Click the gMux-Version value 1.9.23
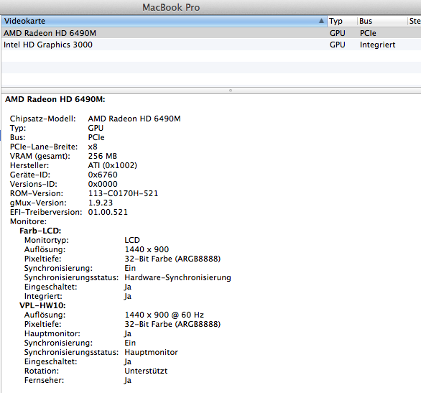The image size is (421, 393). pyautogui.click(x=101, y=203)
